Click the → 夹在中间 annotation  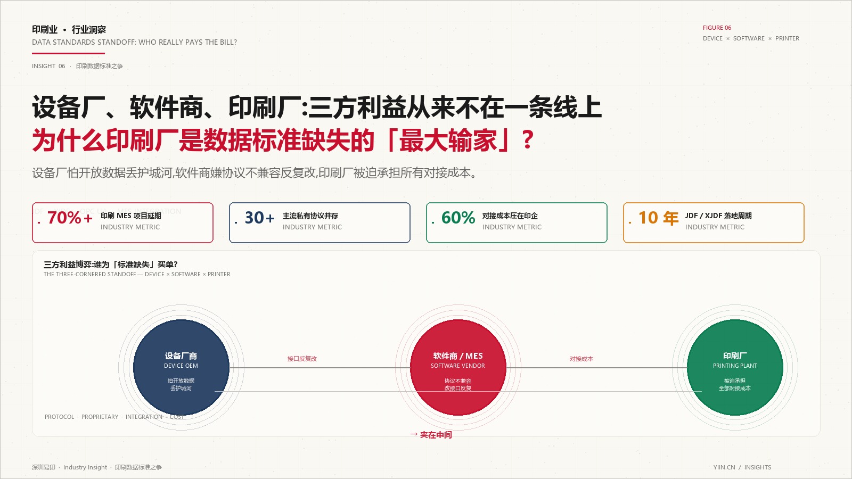click(431, 435)
